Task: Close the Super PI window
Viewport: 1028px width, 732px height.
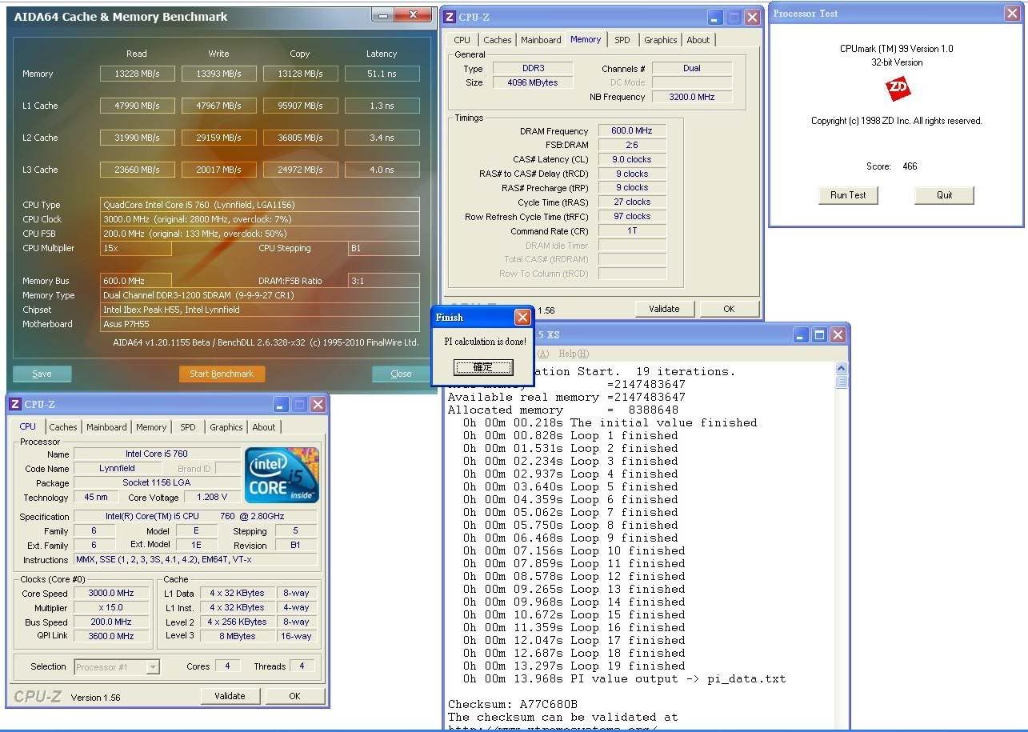Action: pyautogui.click(x=838, y=335)
